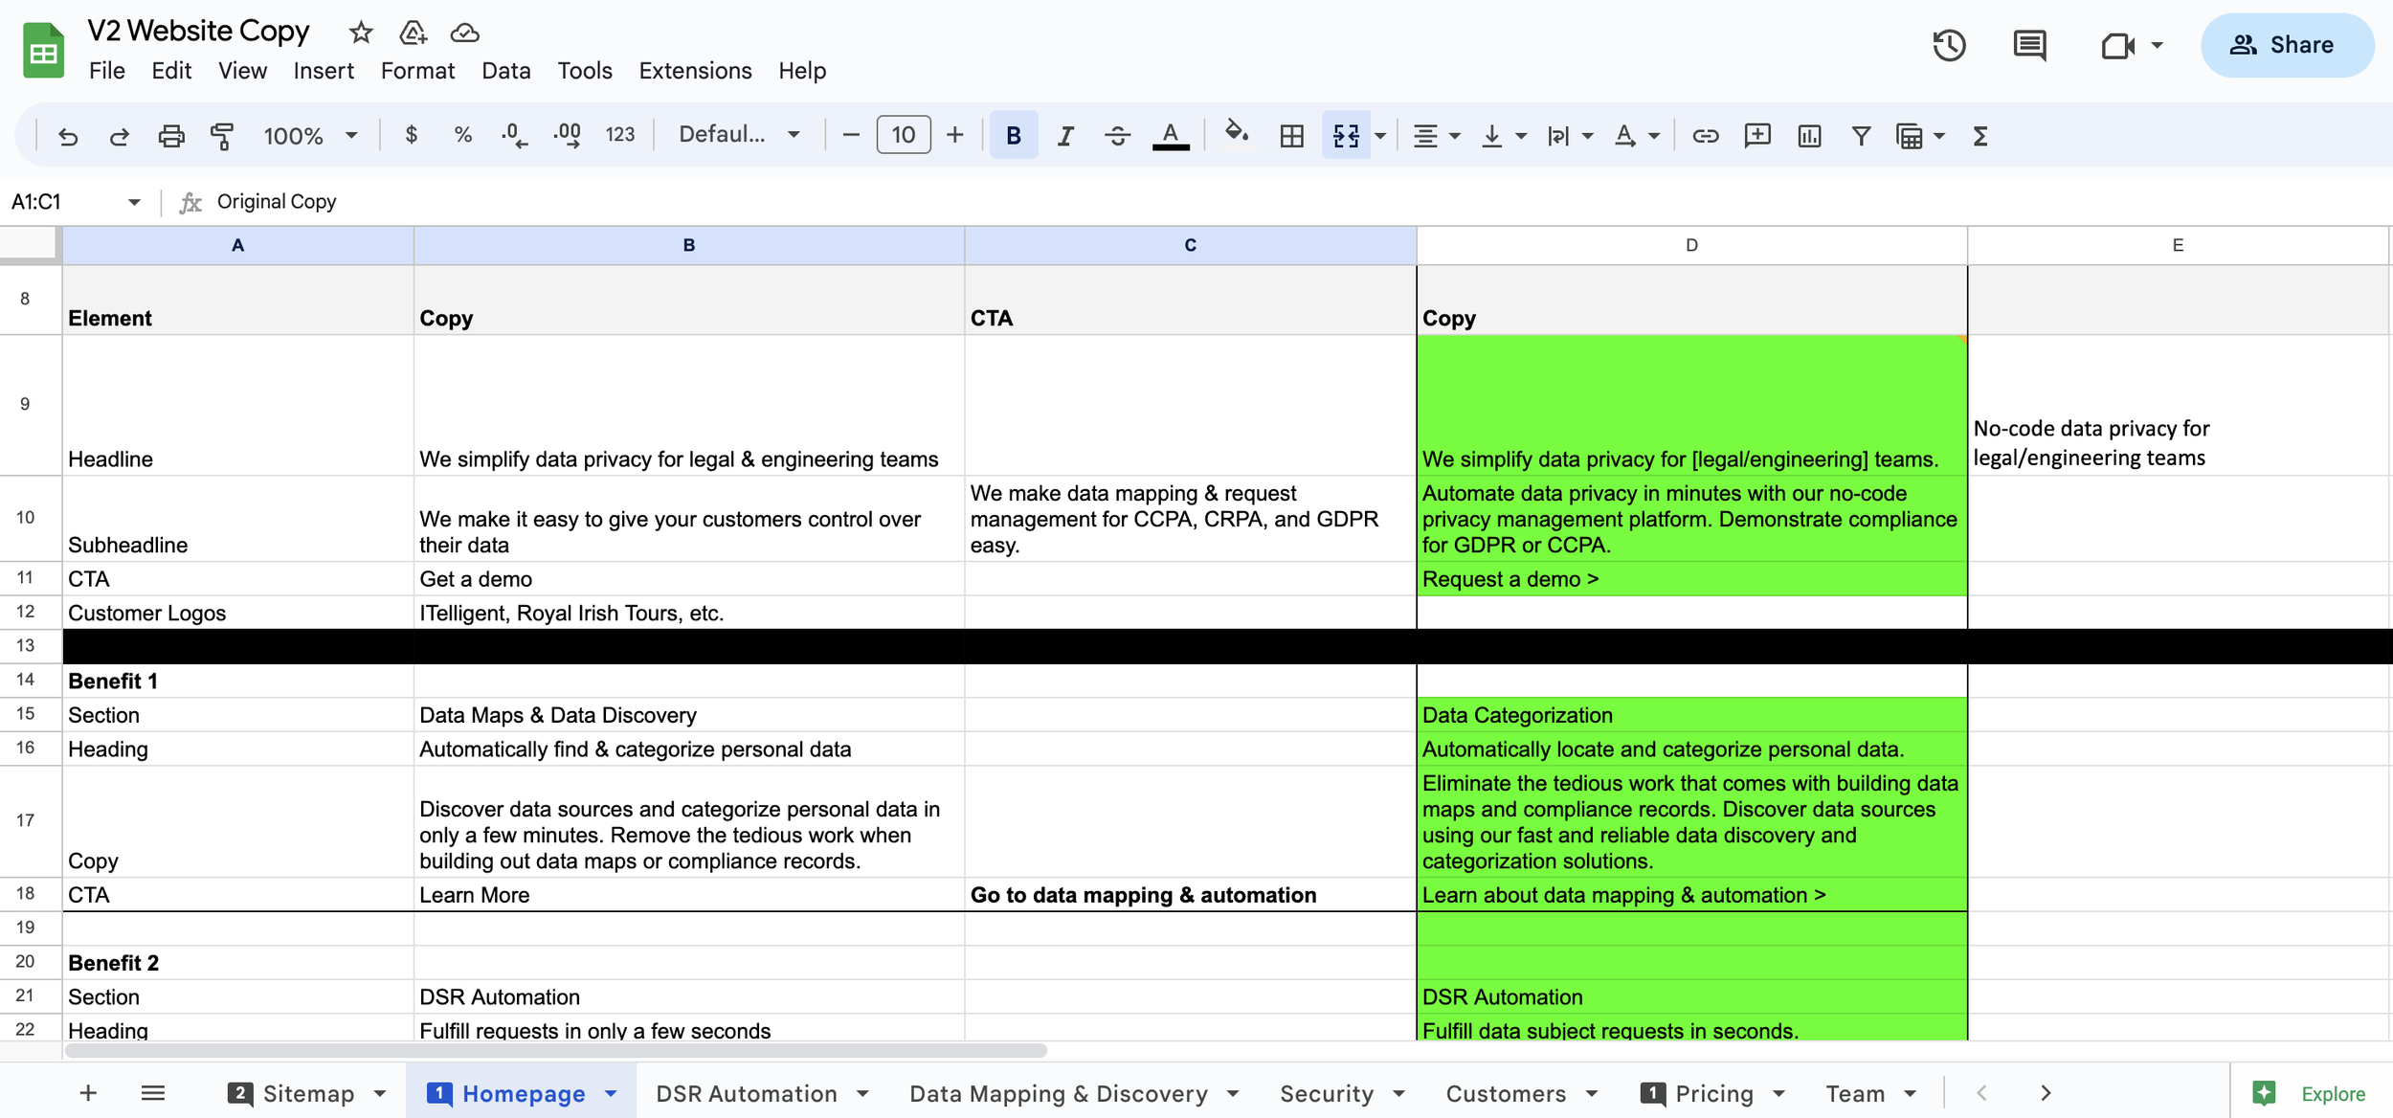Click the font size input field

point(903,135)
